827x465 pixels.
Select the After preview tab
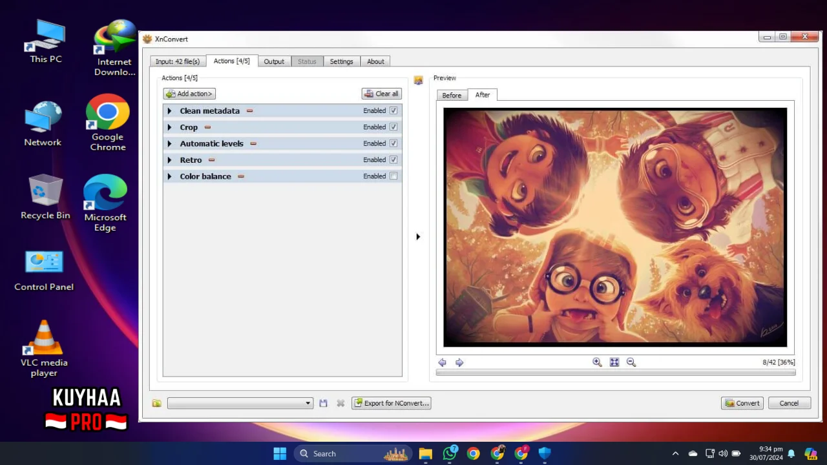click(x=483, y=94)
